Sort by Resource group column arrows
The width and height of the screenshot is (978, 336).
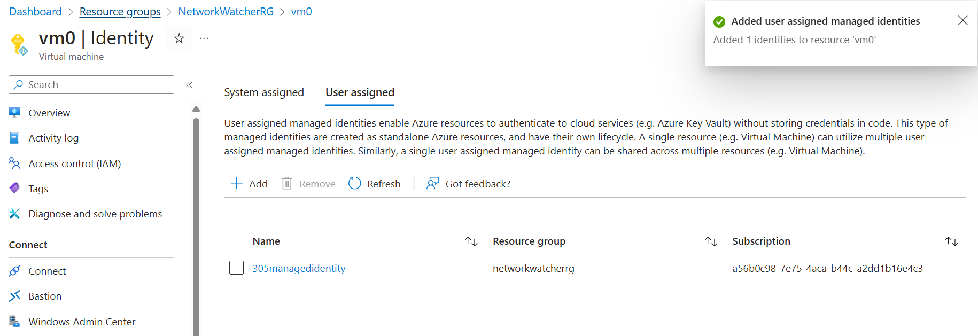pyautogui.click(x=711, y=241)
